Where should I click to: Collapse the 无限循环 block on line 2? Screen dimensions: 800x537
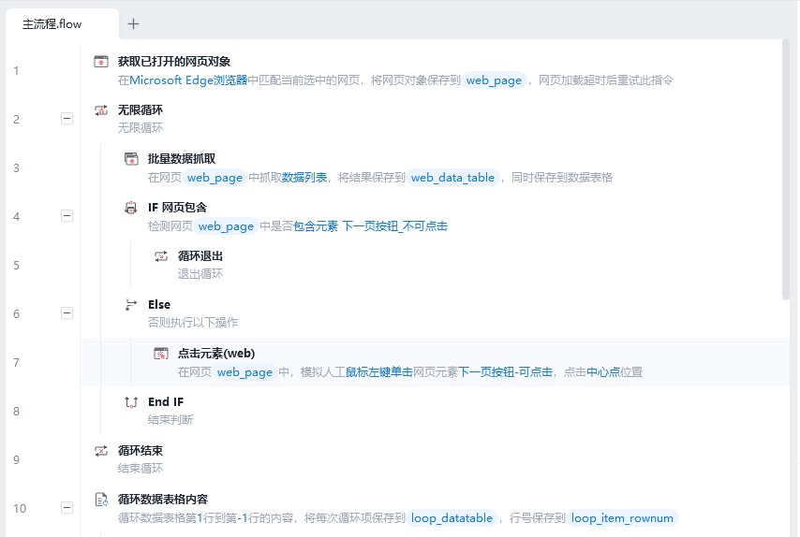(67, 119)
